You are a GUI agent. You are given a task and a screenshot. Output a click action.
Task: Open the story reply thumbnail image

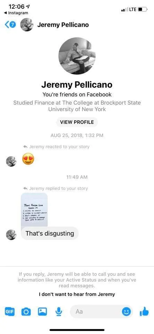[x=34, y=209]
